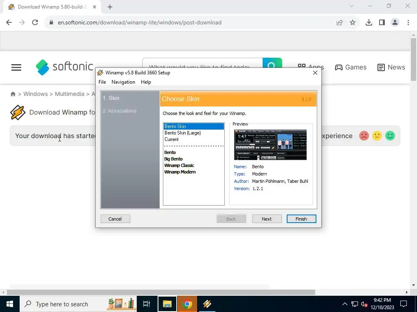The height and width of the screenshot is (312, 417).
Task: Click the Softonic search button
Action: [x=272, y=63]
